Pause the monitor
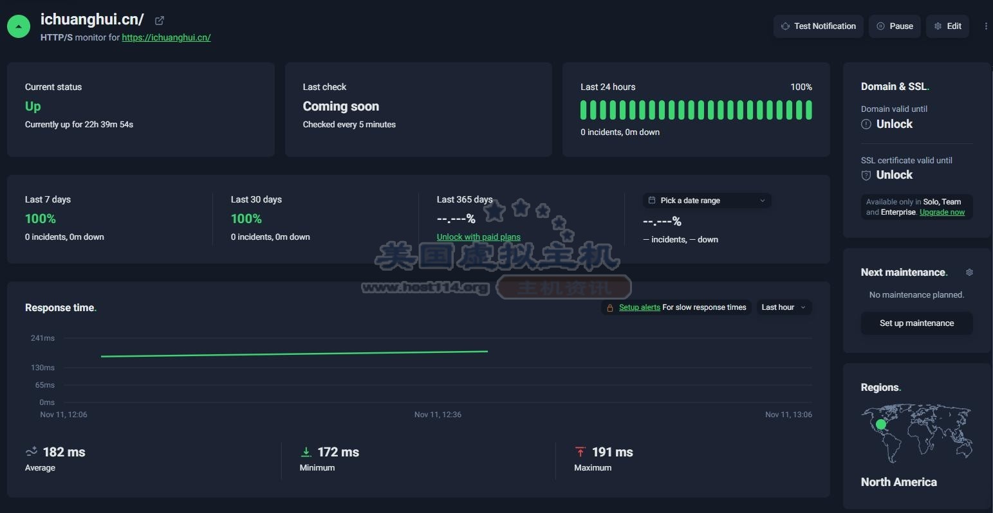 click(895, 26)
